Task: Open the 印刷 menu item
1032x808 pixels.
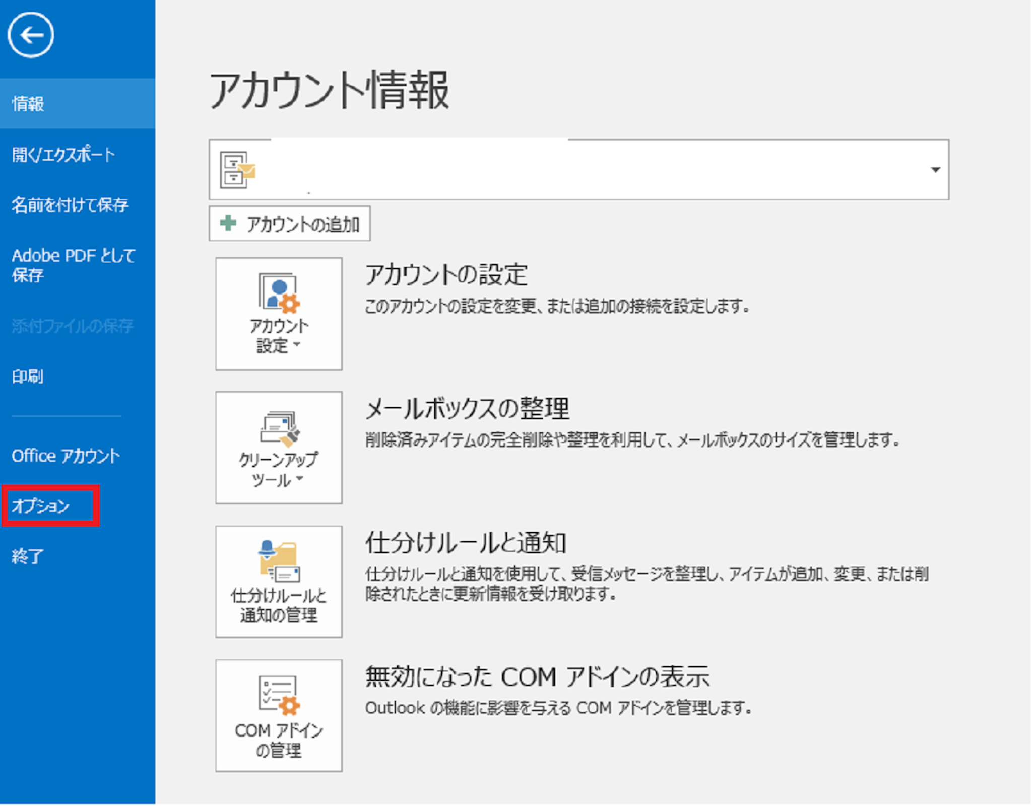Action: [x=28, y=376]
